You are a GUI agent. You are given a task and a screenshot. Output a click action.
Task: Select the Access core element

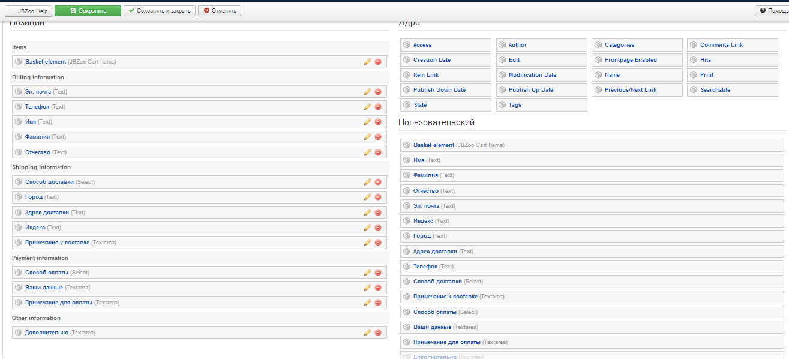(422, 45)
